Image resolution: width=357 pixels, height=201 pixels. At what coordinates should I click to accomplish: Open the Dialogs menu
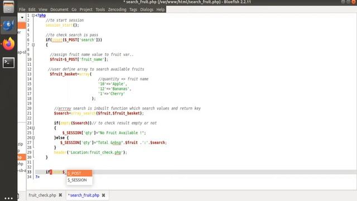coord(147,9)
